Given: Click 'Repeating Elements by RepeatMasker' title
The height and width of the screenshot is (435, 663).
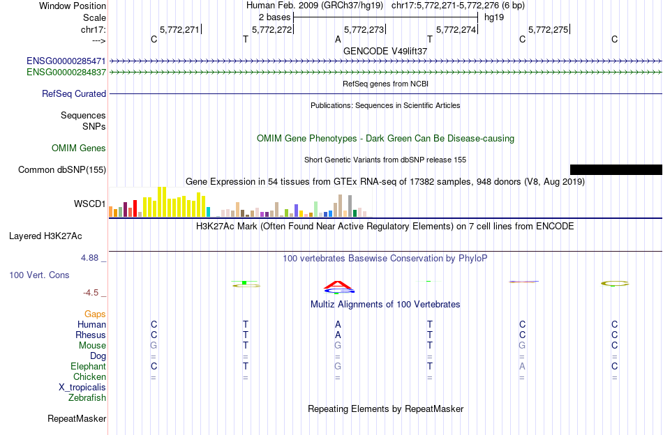Looking at the screenshot, I should coord(386,409).
